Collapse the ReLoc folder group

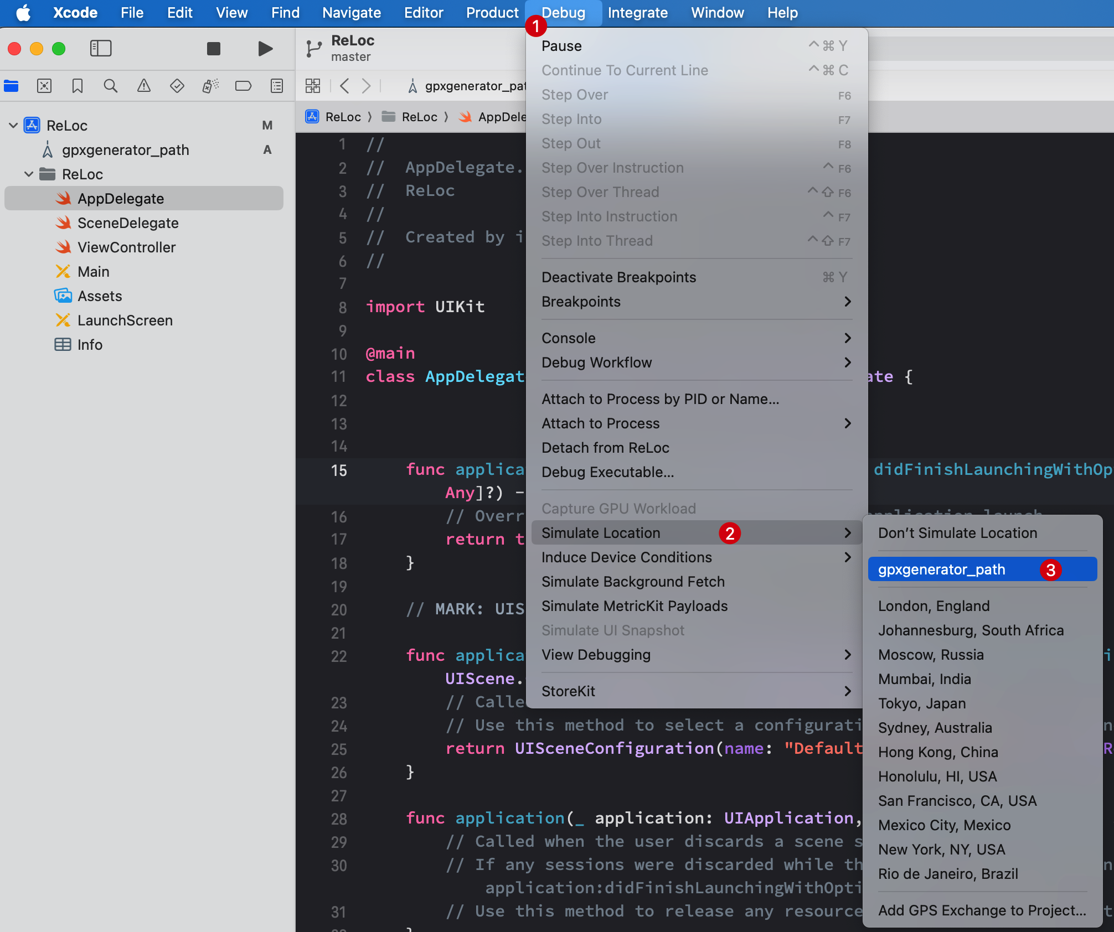(29, 174)
